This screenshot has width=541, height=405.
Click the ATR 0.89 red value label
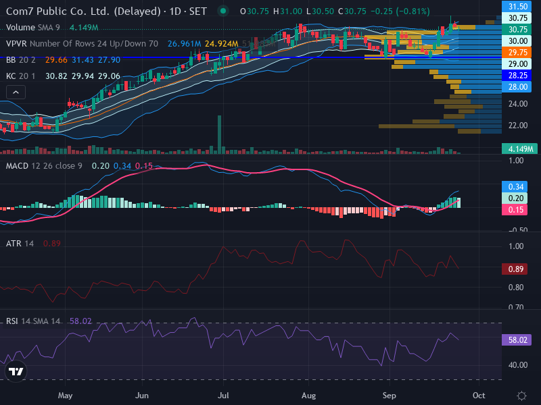[515, 269]
